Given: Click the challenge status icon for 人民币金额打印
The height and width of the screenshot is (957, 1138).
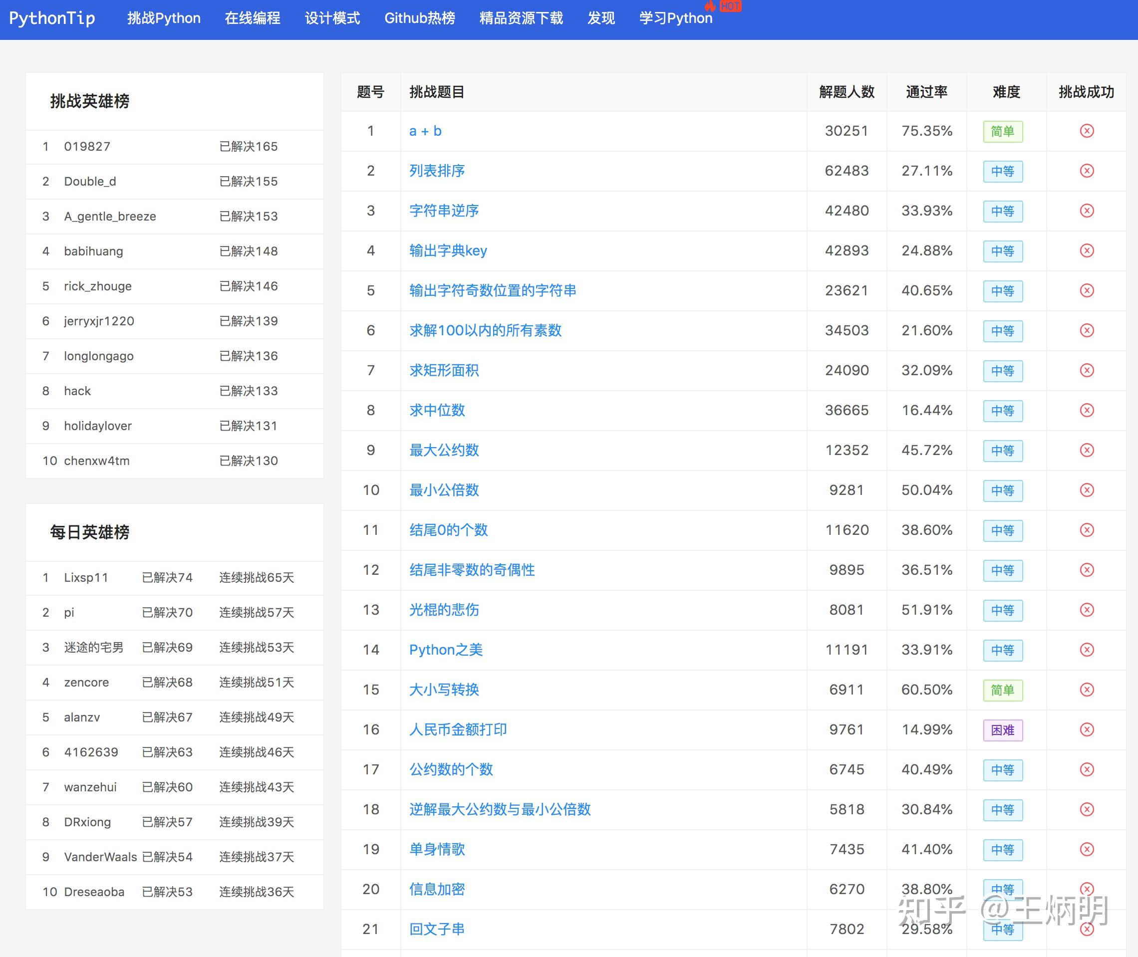Looking at the screenshot, I should tap(1087, 729).
